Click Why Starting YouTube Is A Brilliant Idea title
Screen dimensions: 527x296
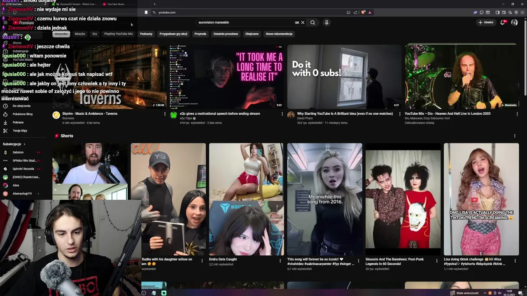tap(345, 113)
